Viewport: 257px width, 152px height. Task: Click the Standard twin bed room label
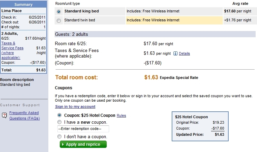(x=80, y=20)
